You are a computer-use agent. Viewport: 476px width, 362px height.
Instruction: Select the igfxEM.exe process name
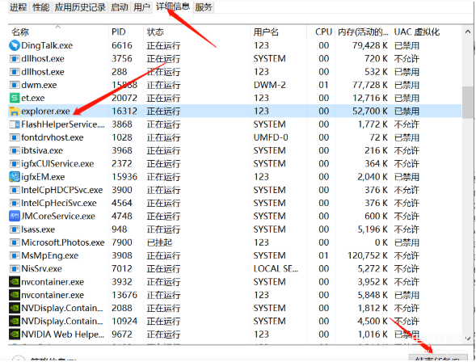[43, 177]
